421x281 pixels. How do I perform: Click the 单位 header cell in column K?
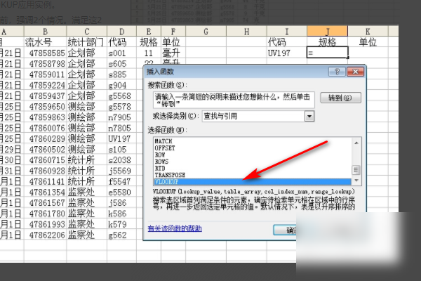pos(368,42)
